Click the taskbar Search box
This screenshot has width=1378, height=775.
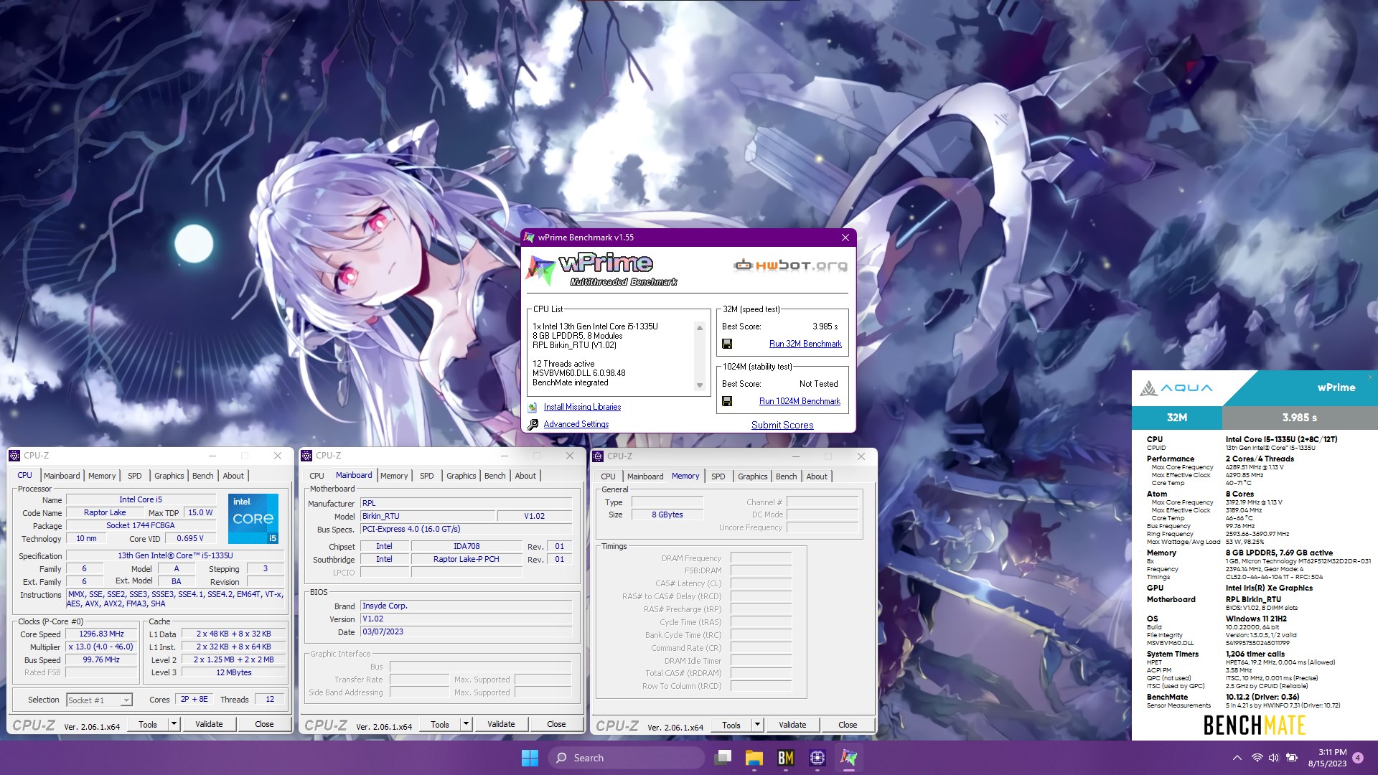coord(627,758)
